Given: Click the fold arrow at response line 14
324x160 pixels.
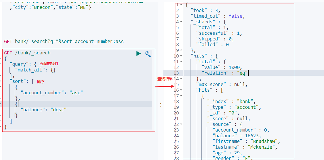Looking at the screenshot, I should 181,79.
